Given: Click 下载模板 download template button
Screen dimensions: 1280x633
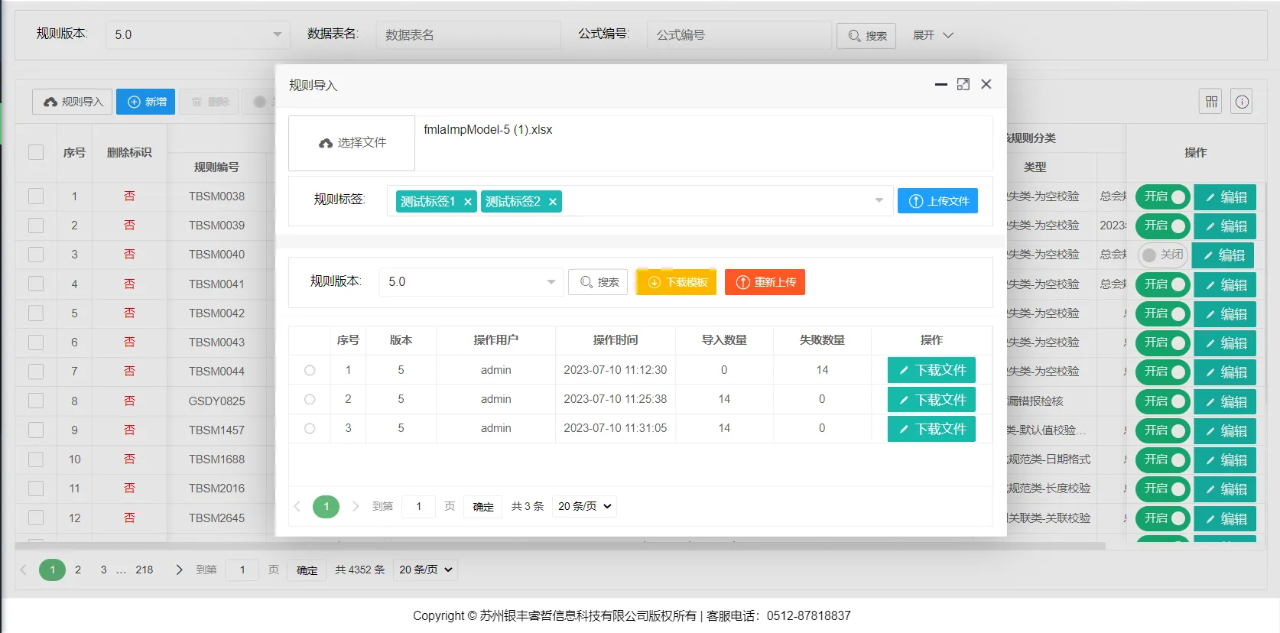Looking at the screenshot, I should 677,282.
